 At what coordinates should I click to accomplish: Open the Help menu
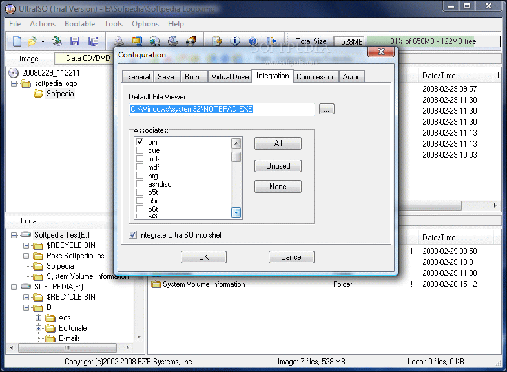point(176,24)
